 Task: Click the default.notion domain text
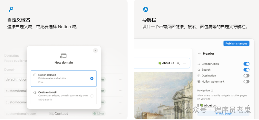(16, 79)
